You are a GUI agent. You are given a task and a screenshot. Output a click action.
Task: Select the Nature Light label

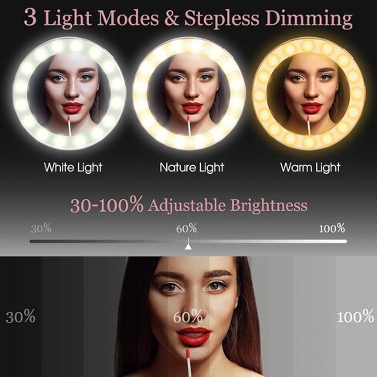(192, 168)
